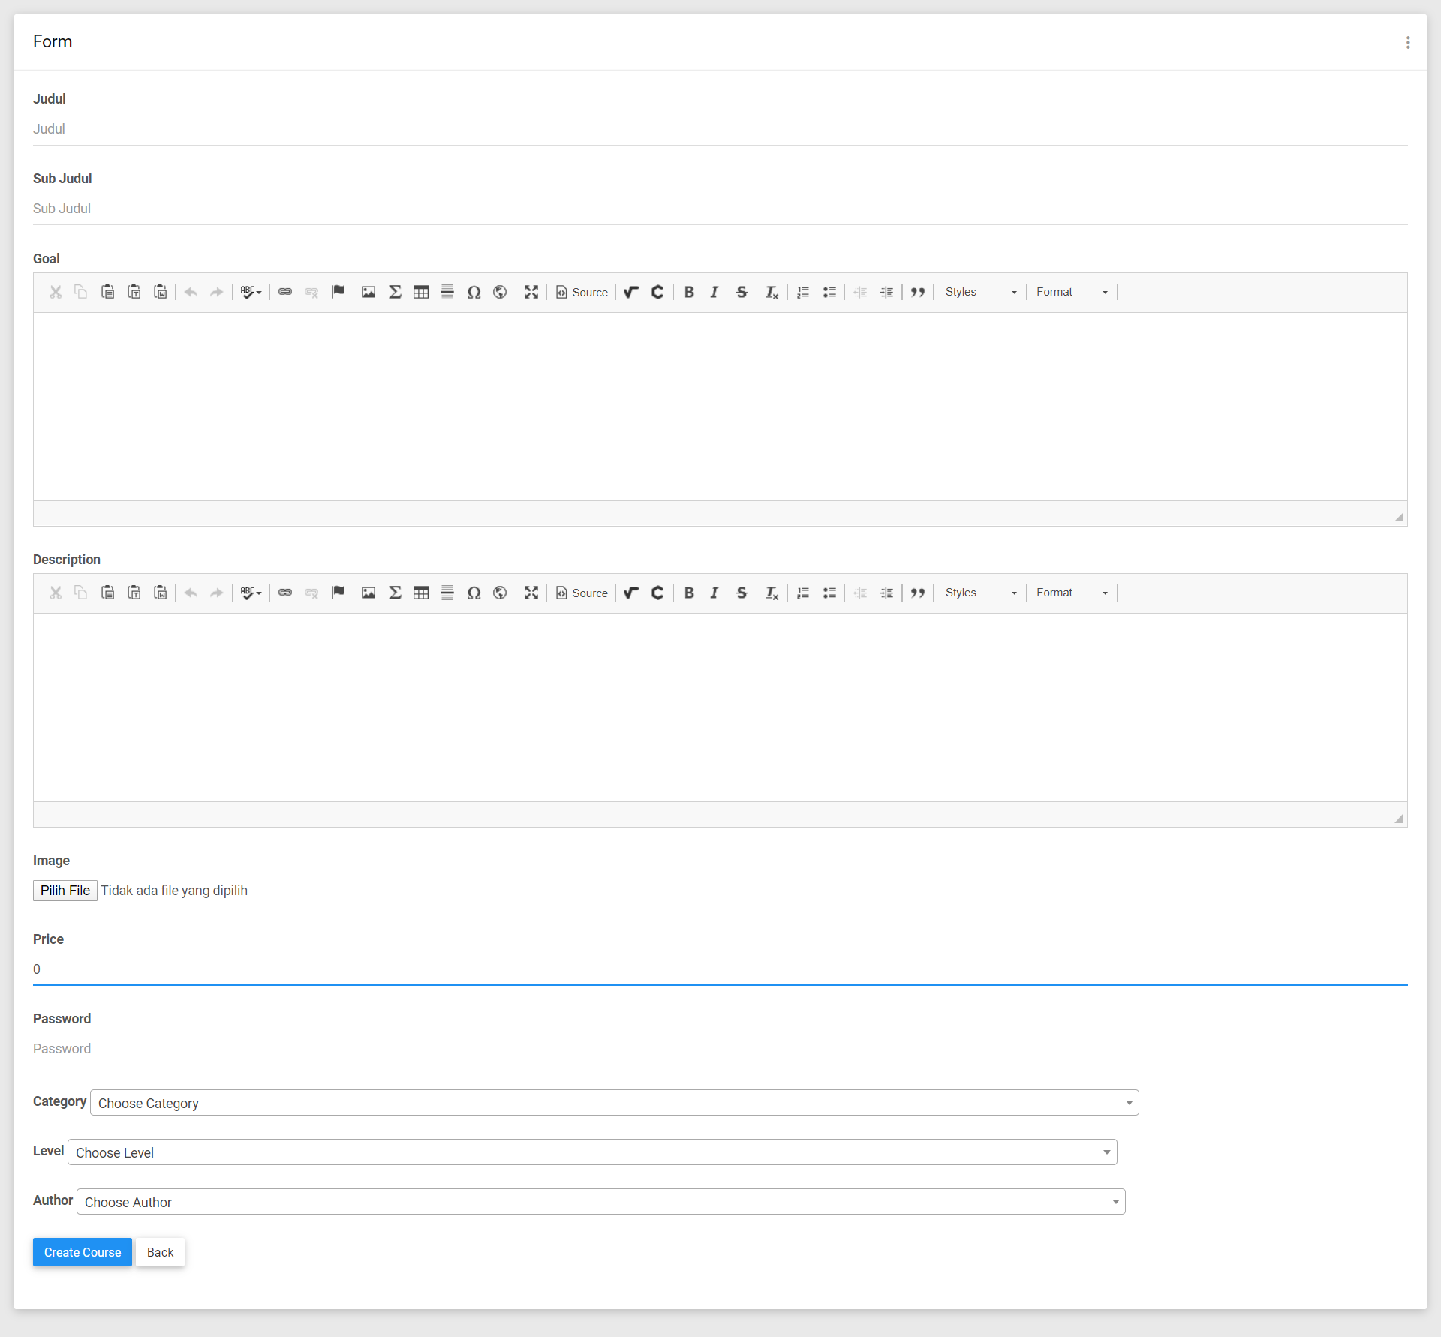Image resolution: width=1441 pixels, height=1337 pixels.
Task: Click Paste as plain text in Goal editor
Action: [134, 292]
